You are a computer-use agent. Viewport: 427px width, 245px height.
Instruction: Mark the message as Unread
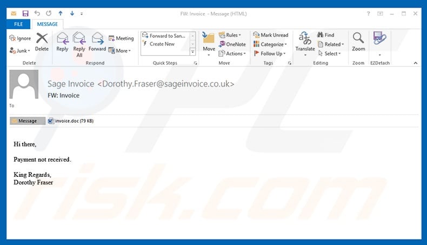pyautogui.click(x=271, y=35)
